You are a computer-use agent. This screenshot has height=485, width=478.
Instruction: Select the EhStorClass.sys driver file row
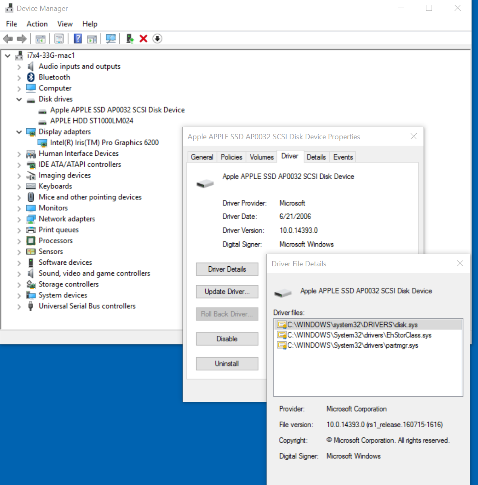(x=368, y=335)
